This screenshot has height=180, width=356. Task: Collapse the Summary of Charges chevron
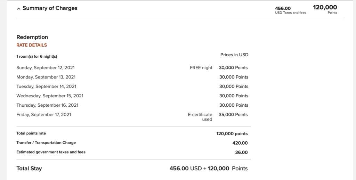tap(18, 9)
